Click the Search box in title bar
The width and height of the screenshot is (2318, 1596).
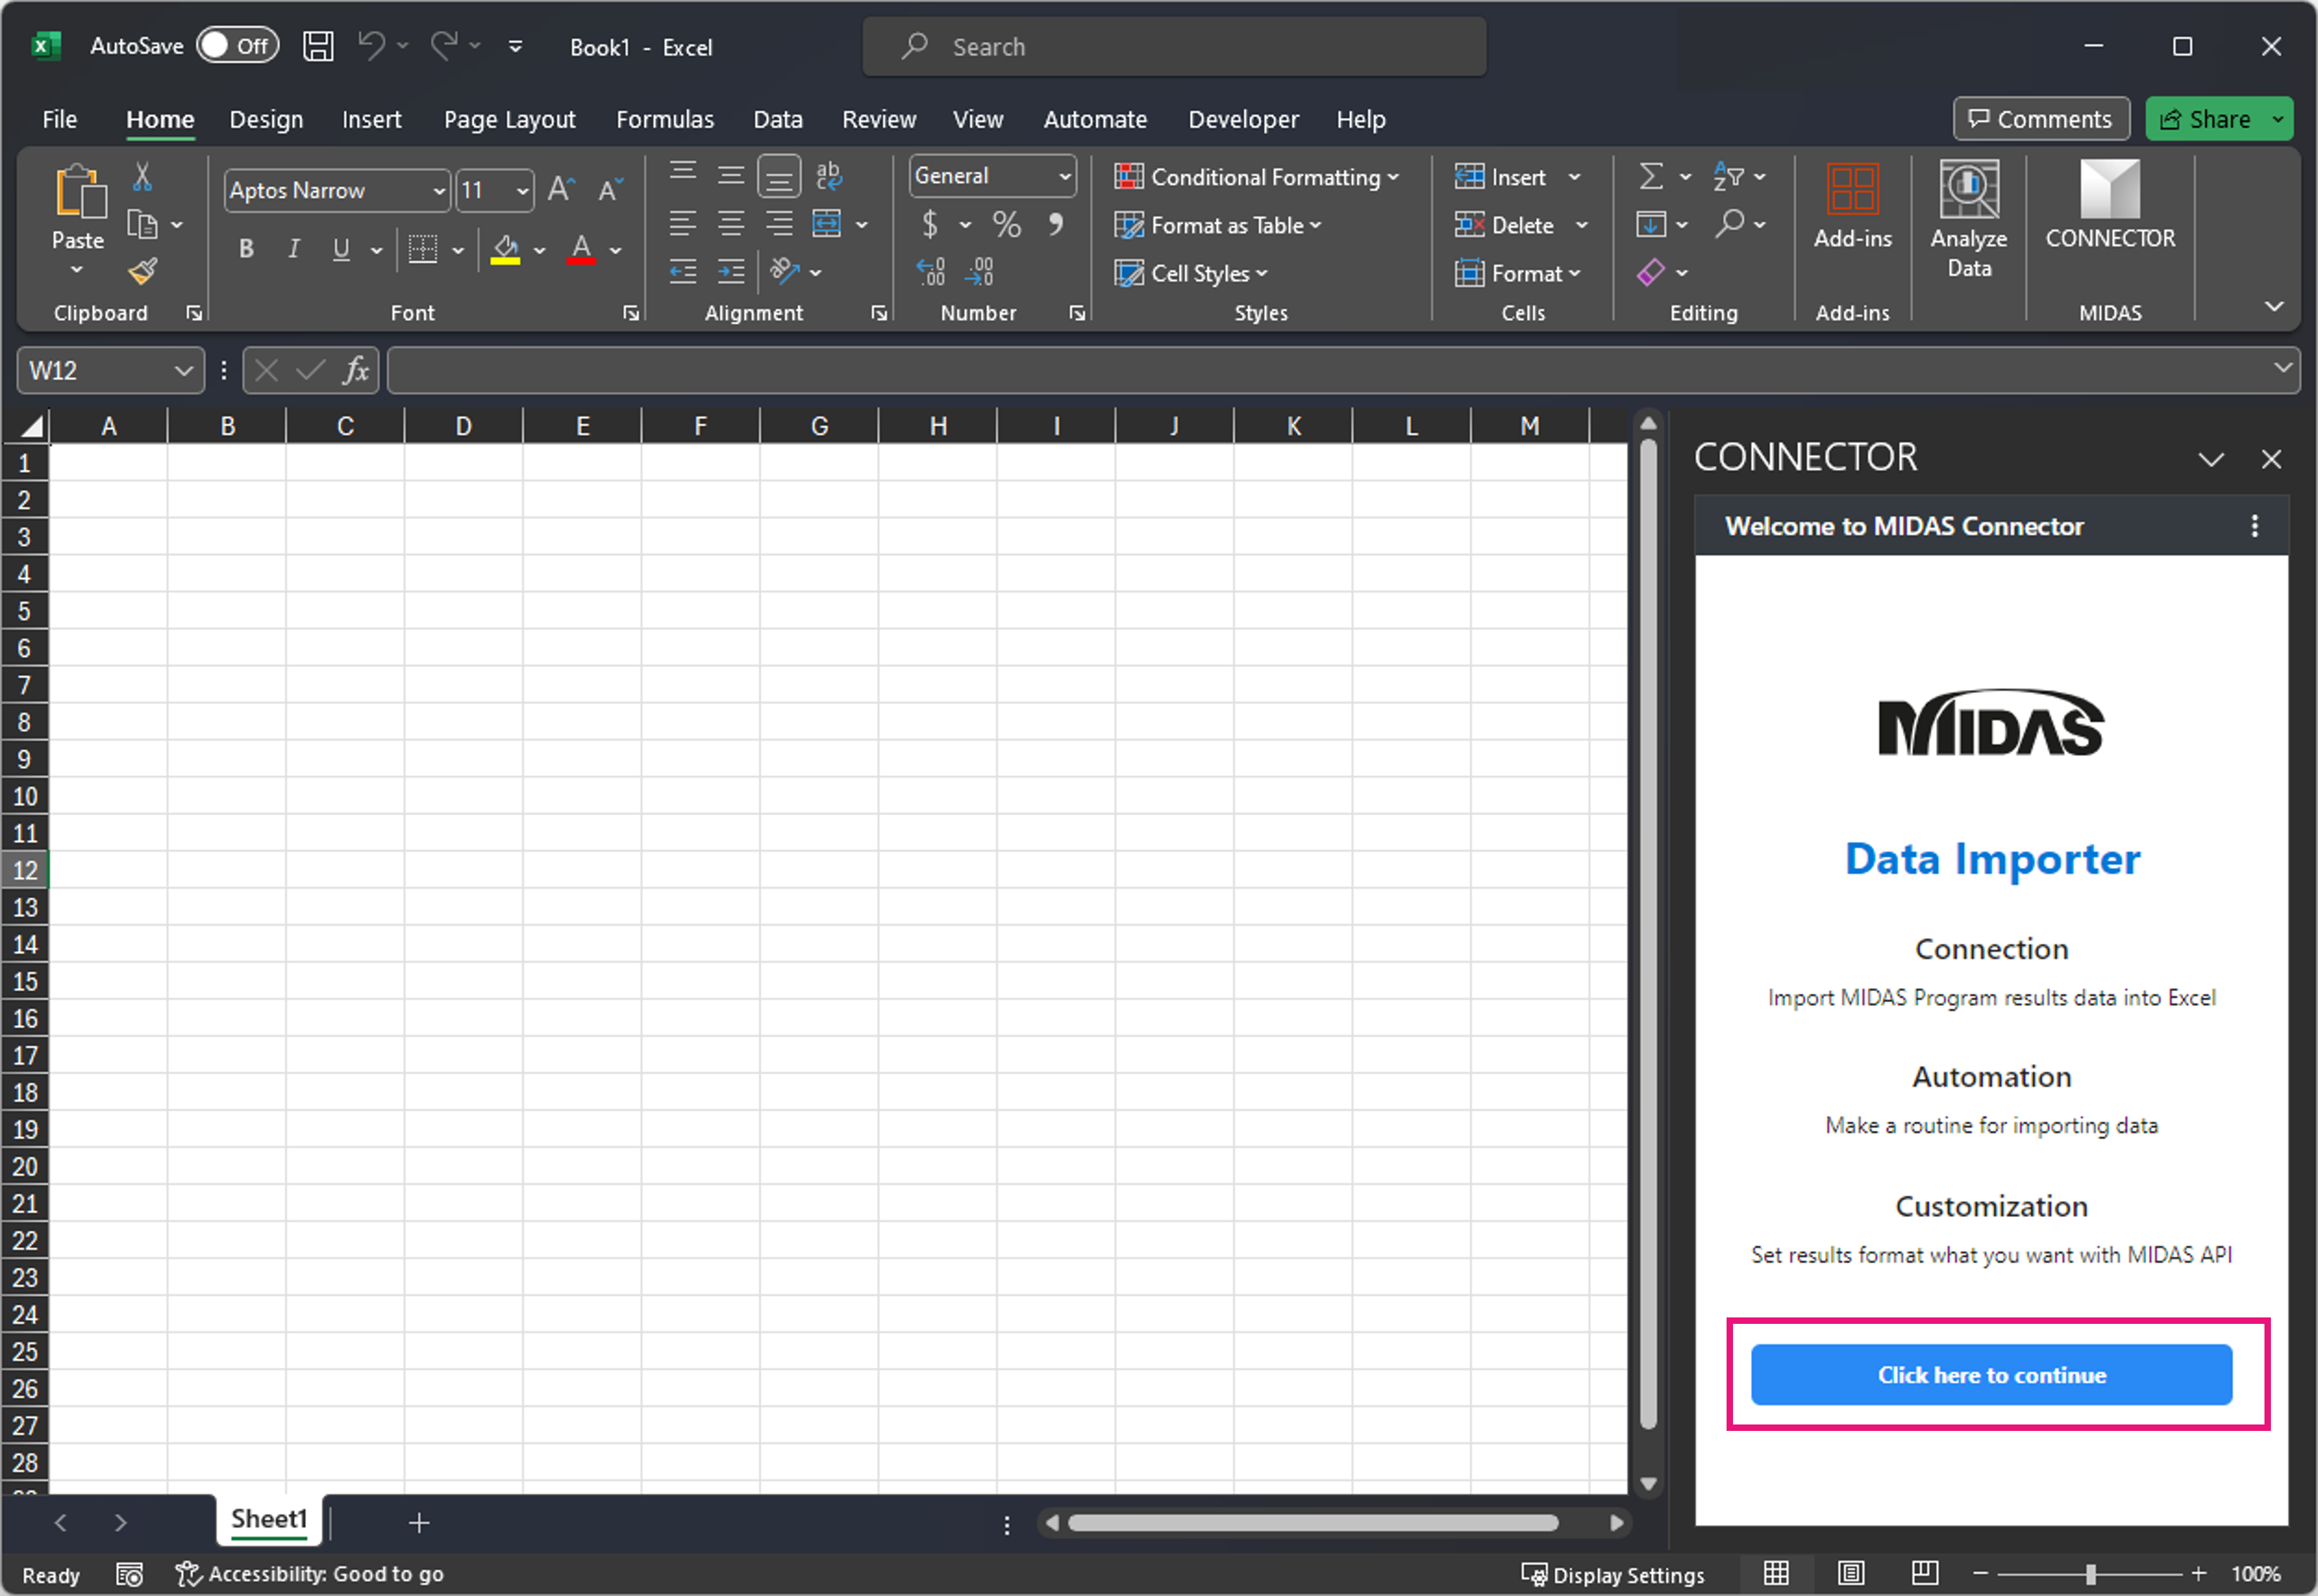click(x=1174, y=47)
